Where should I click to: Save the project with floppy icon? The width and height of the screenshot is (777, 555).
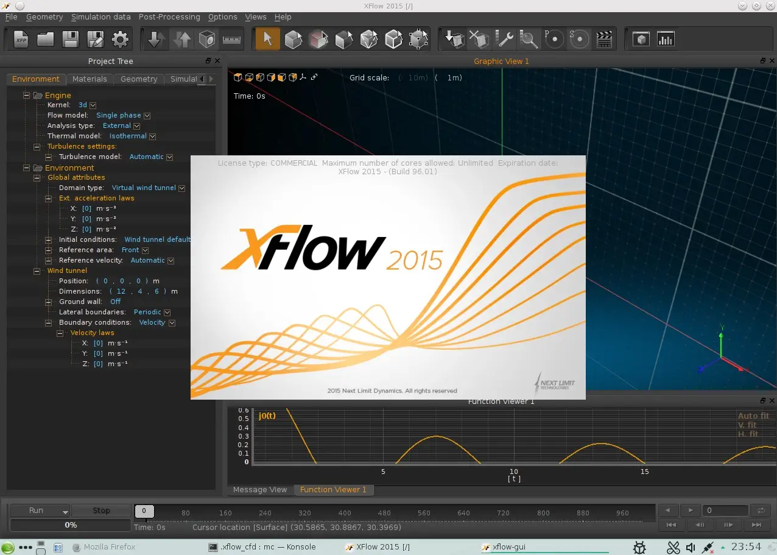[71, 40]
